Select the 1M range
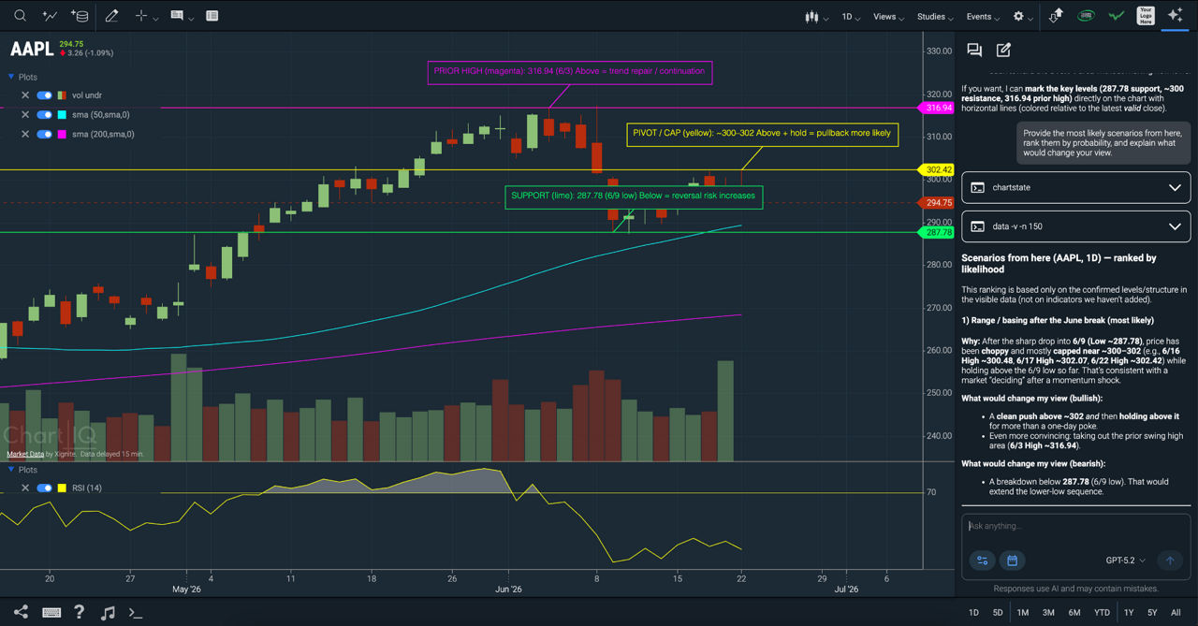 [x=1023, y=613]
